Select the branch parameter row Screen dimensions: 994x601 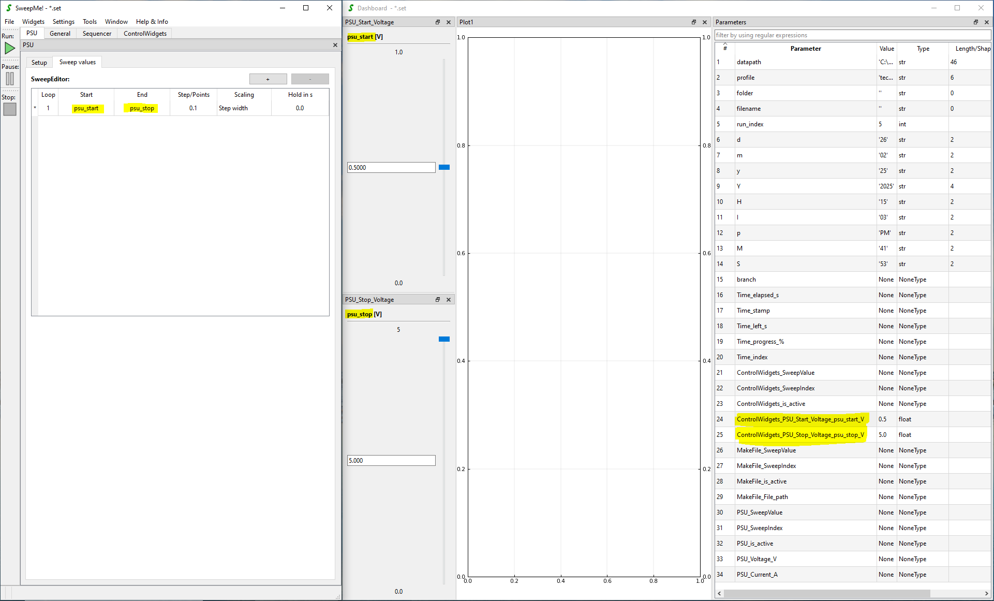click(x=853, y=280)
